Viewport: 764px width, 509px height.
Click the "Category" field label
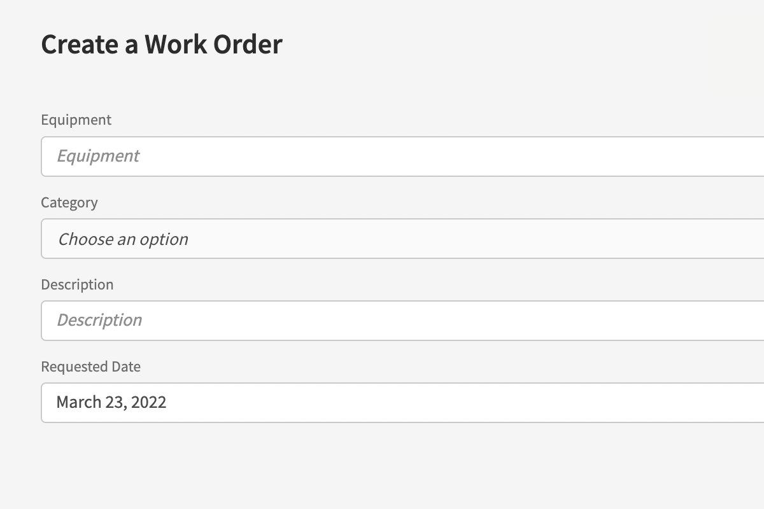(x=69, y=202)
